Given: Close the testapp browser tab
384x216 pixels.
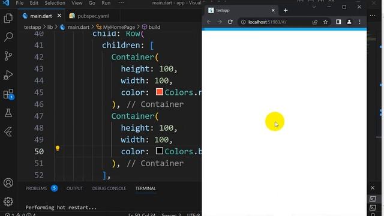Looking at the screenshot, I should pyautogui.click(x=273, y=10).
